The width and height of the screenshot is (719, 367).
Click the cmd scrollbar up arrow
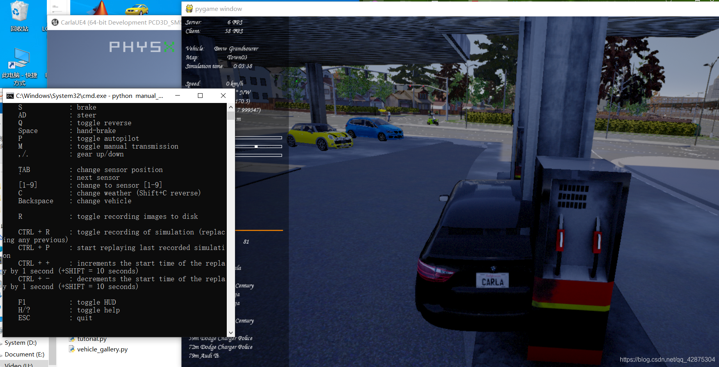pyautogui.click(x=231, y=107)
